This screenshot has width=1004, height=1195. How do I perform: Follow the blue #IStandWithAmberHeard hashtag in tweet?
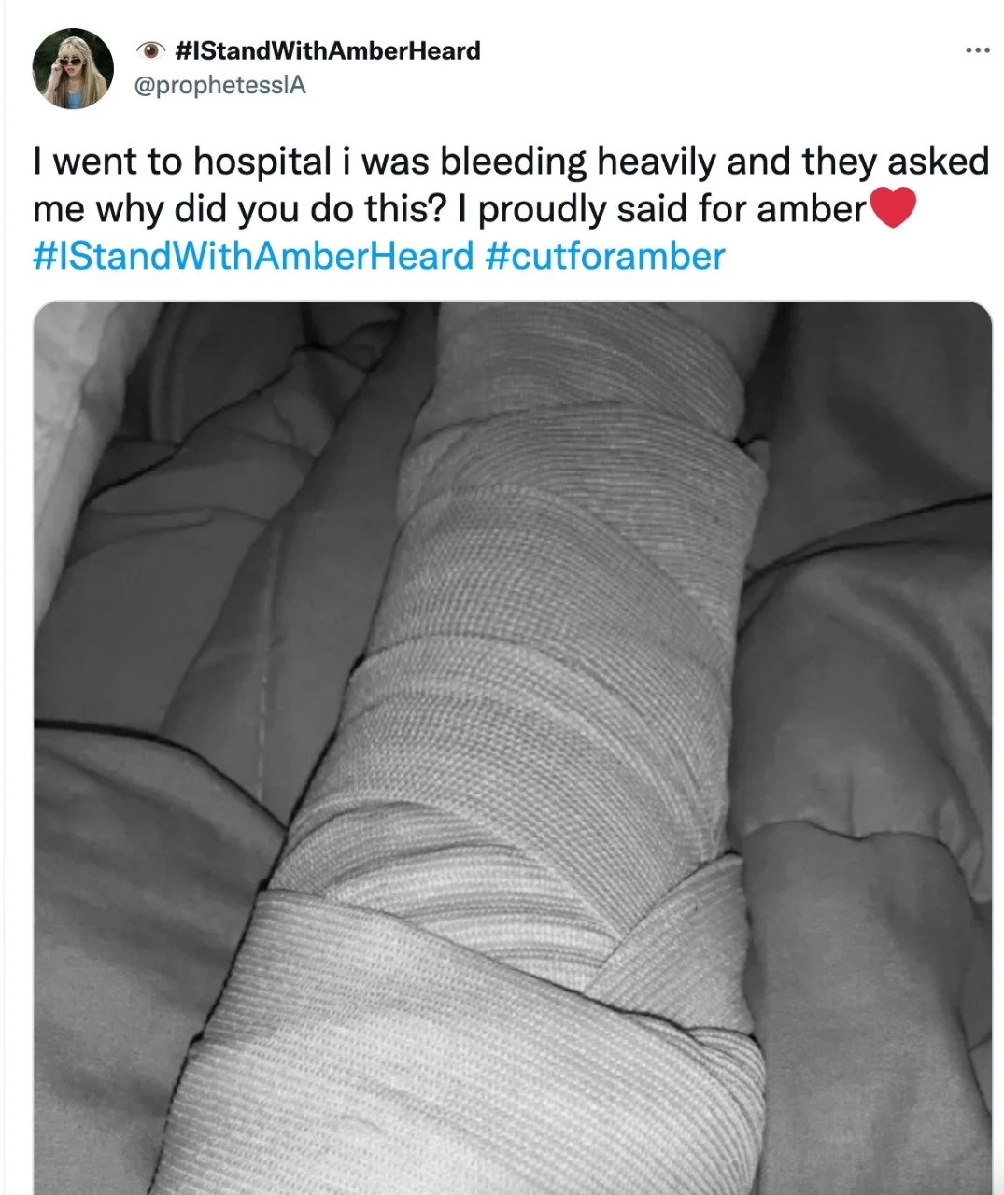(253, 256)
